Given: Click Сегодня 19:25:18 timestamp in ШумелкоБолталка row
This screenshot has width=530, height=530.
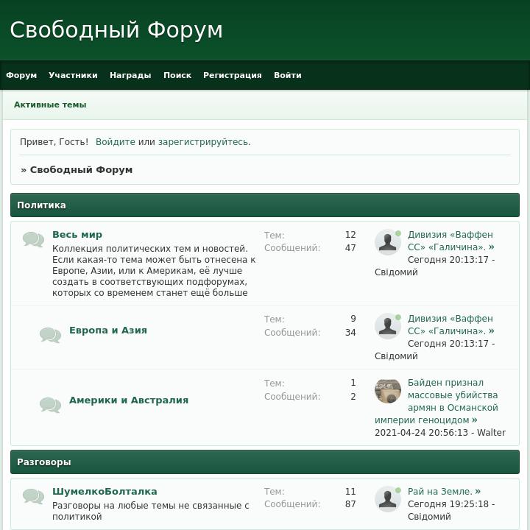Looking at the screenshot, I should coord(448,504).
